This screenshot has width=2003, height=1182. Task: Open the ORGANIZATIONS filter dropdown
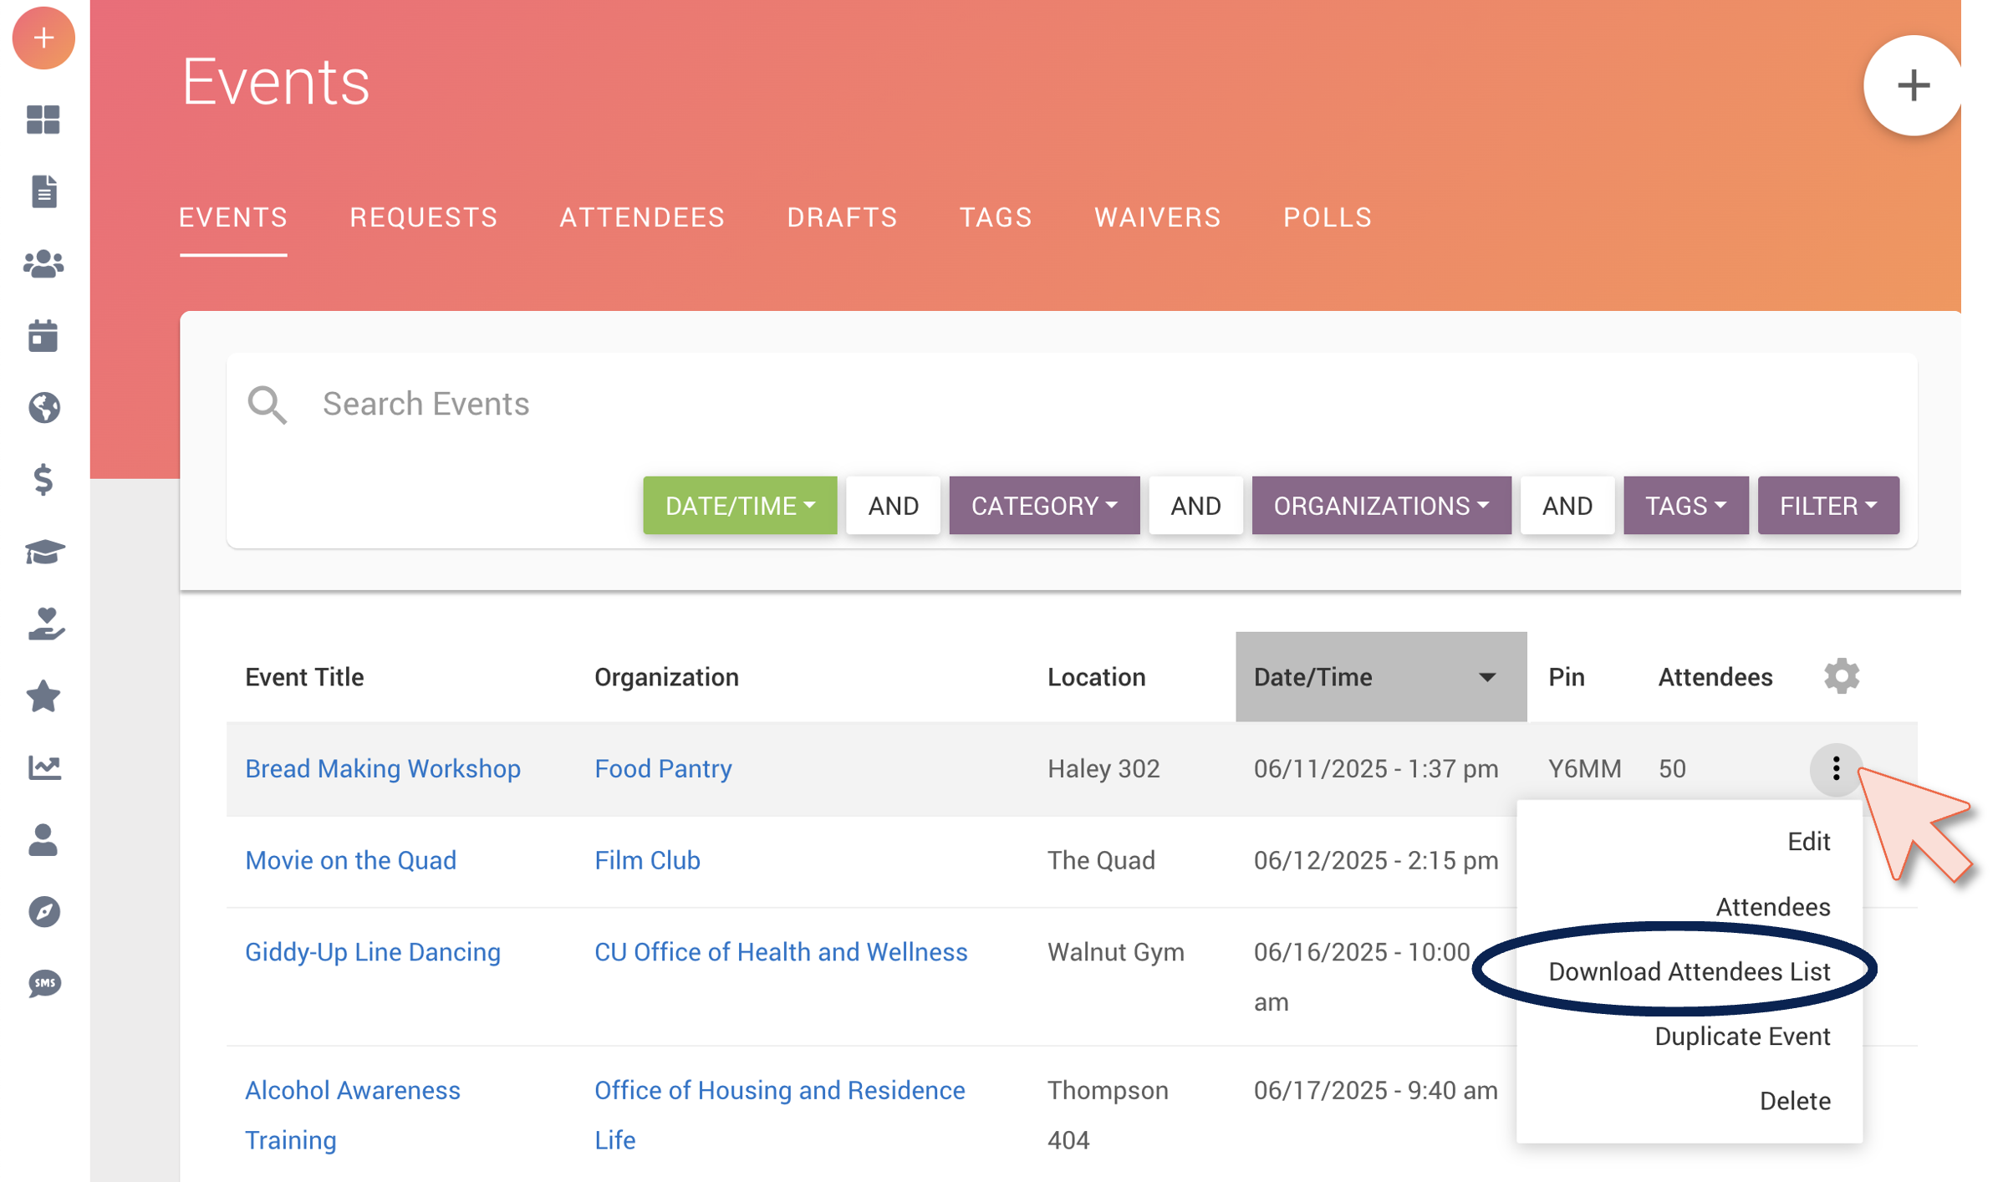tap(1381, 506)
